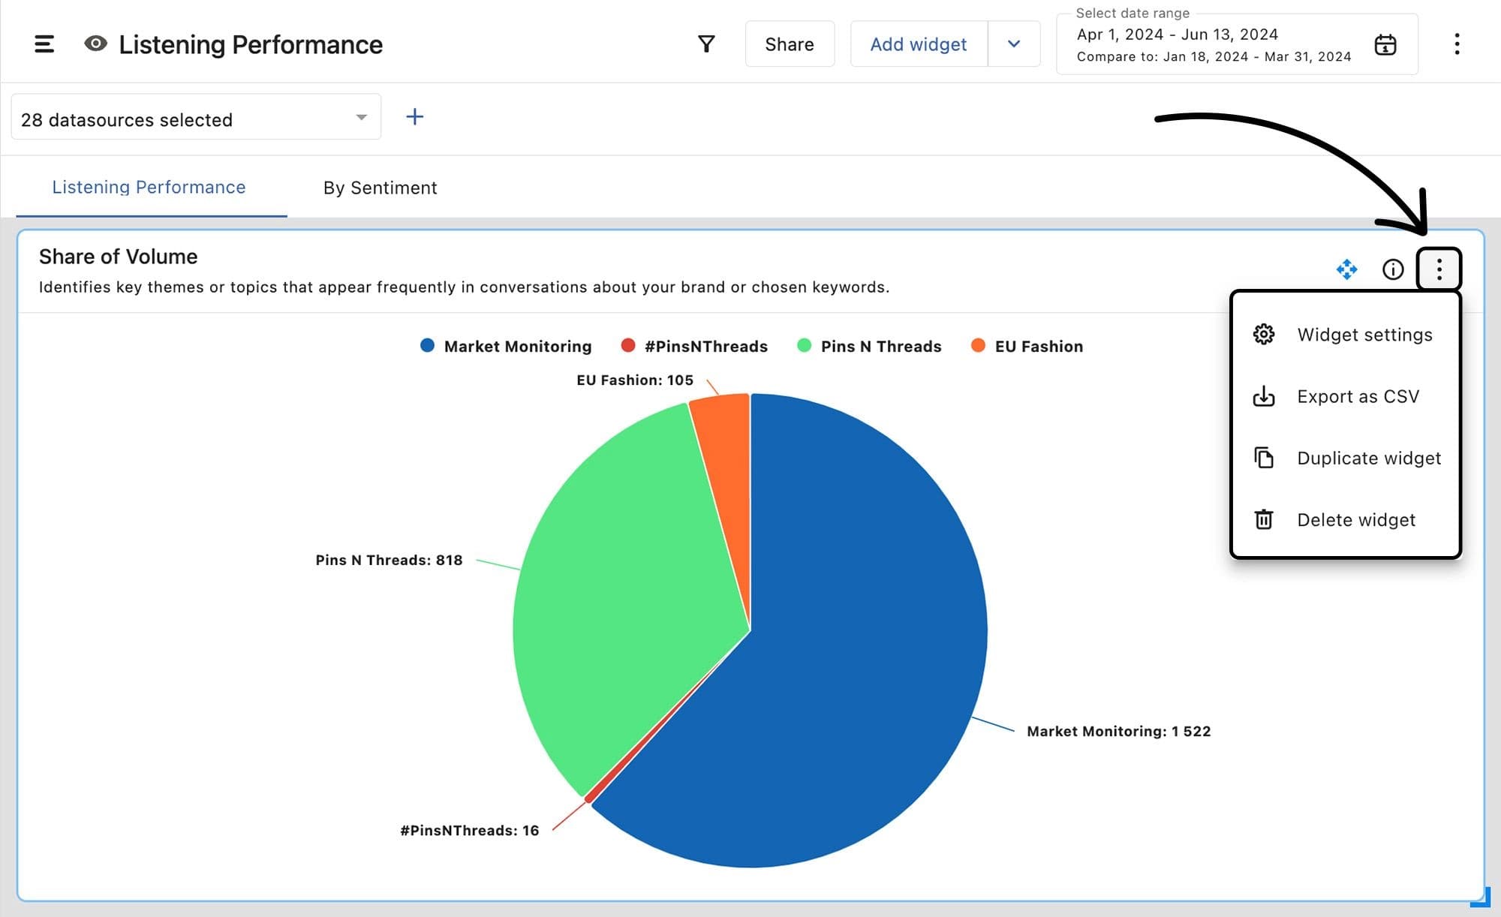The height and width of the screenshot is (917, 1501).
Task: Click the Select date range field
Action: [x=1237, y=44]
